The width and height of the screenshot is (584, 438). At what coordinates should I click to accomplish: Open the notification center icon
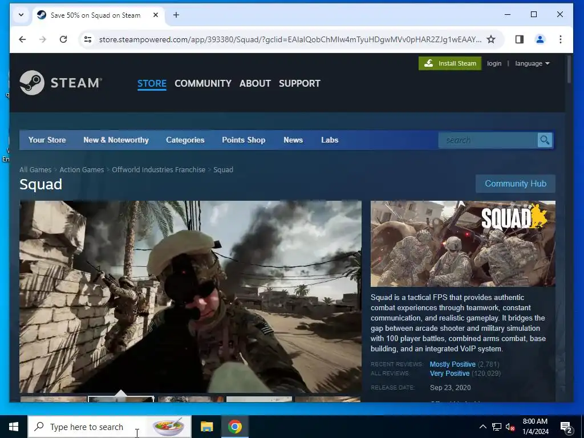click(x=566, y=427)
